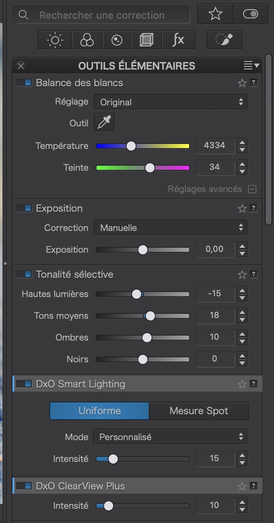Select the Uniforme mode button
The width and height of the screenshot is (274, 523).
click(x=99, y=411)
